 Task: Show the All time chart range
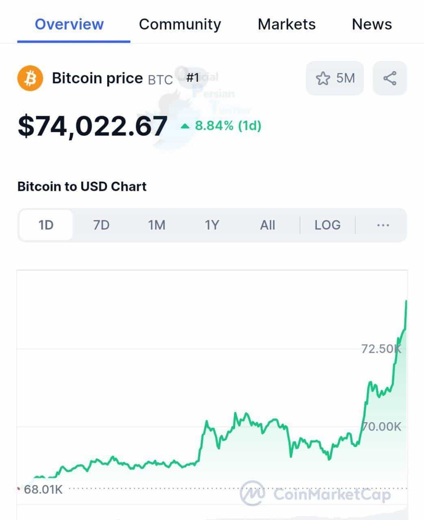(267, 225)
